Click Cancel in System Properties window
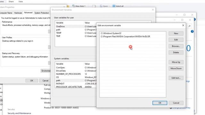Image resolution: width=205 pixels, height=115 pixels. [x=45, y=80]
